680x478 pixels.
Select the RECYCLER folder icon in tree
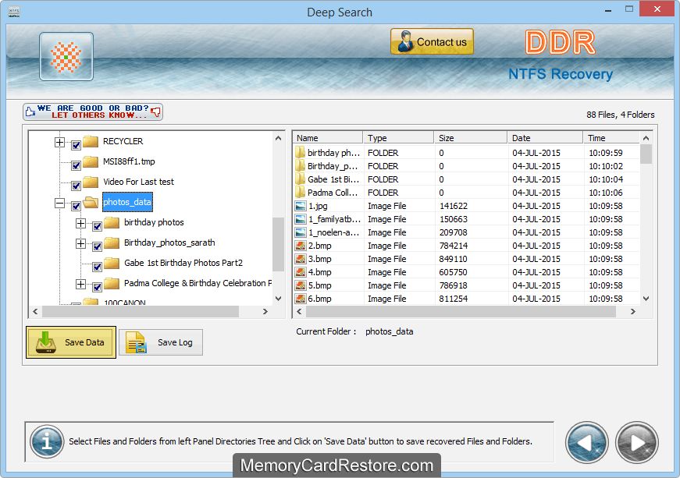pos(91,141)
